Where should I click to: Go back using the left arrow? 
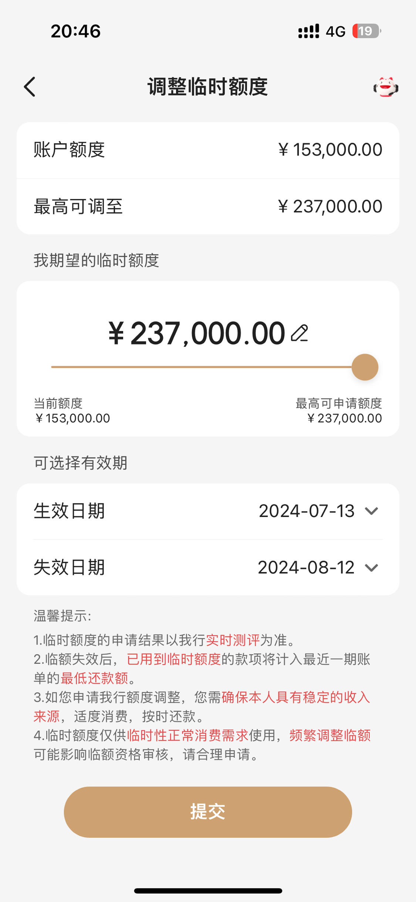(30, 87)
